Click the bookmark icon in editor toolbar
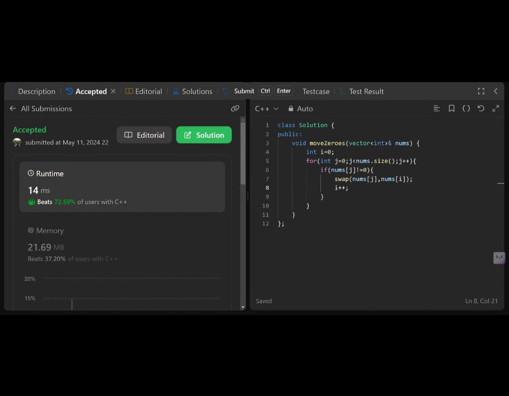 tap(451, 109)
